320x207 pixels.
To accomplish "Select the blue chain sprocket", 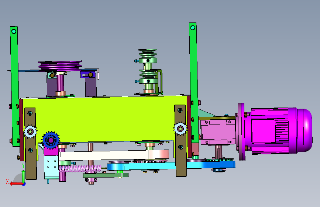I will point(51,140).
